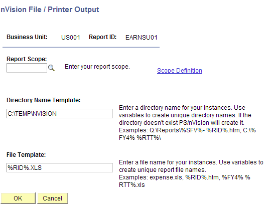This screenshot has height=211, width=275.
Task: Open the Scope Definition link
Action: click(x=180, y=71)
